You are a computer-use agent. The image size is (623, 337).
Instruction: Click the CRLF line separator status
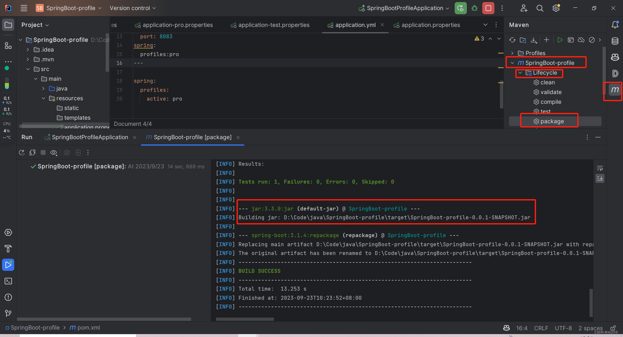541,328
